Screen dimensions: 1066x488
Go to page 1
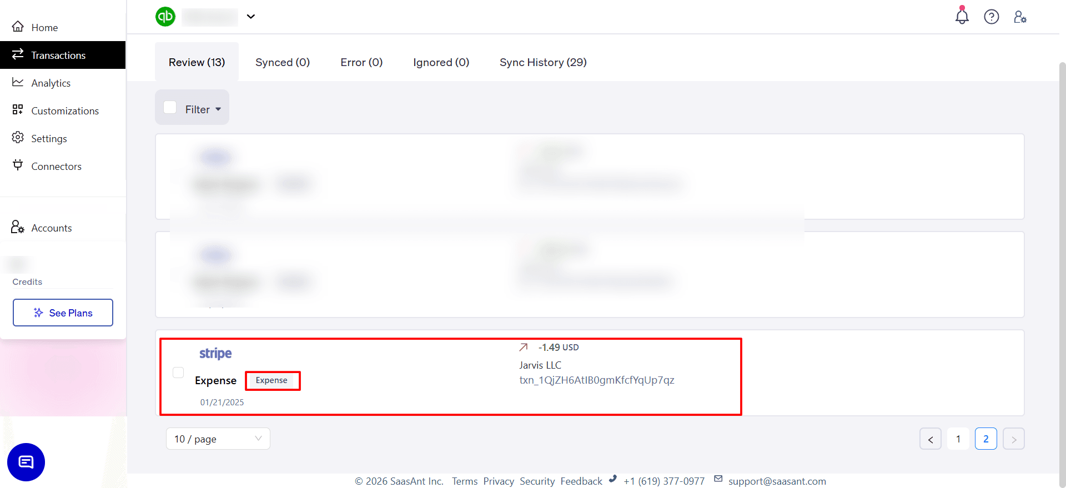958,439
